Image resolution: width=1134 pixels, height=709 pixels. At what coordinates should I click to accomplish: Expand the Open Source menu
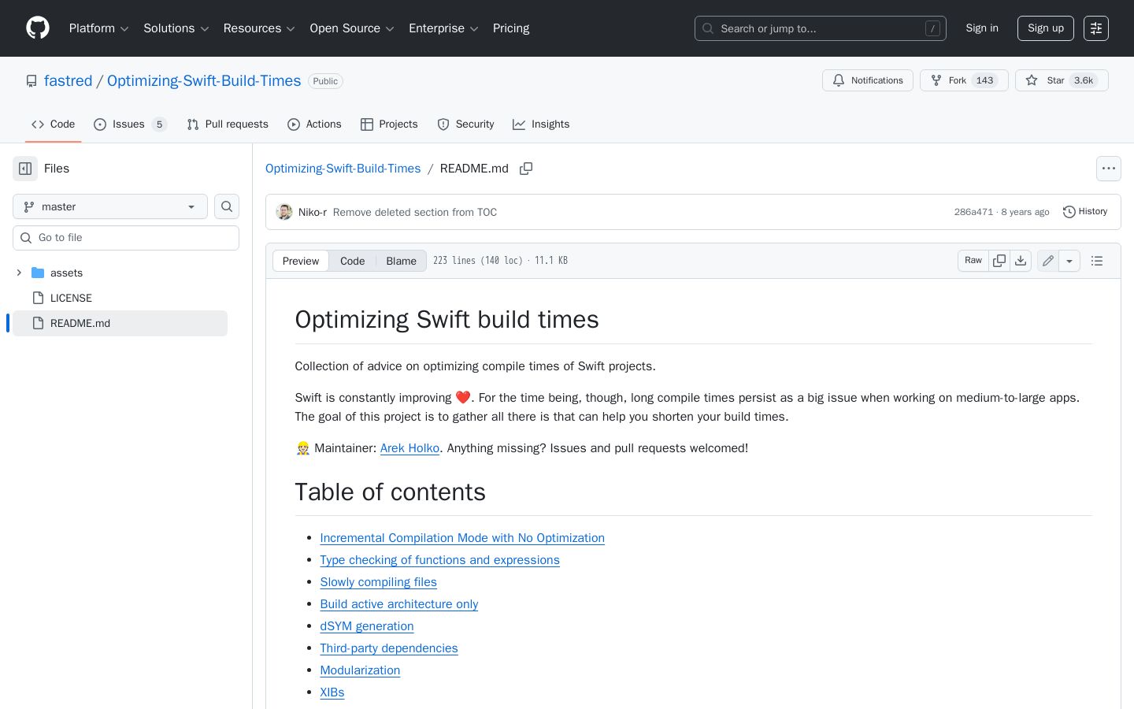(x=352, y=28)
